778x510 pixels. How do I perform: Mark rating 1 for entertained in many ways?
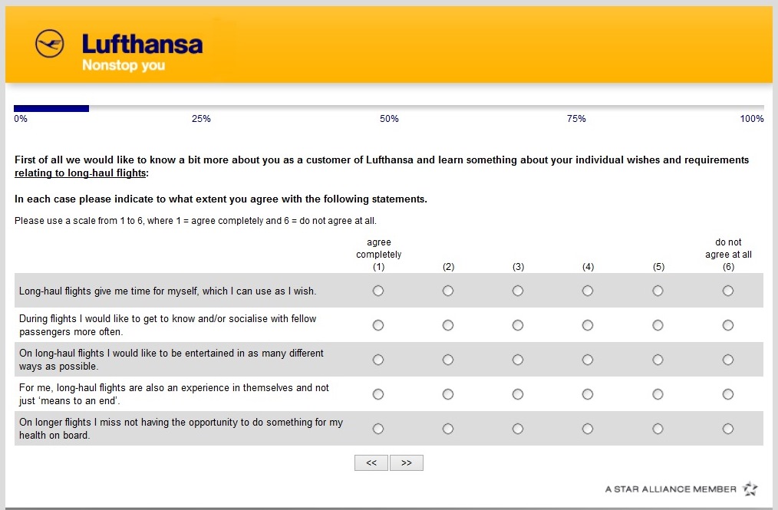pos(378,360)
